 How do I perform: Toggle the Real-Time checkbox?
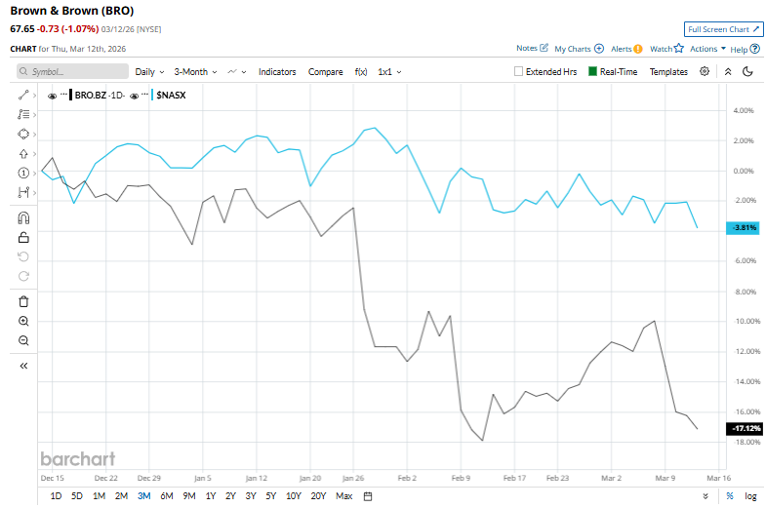(x=592, y=71)
